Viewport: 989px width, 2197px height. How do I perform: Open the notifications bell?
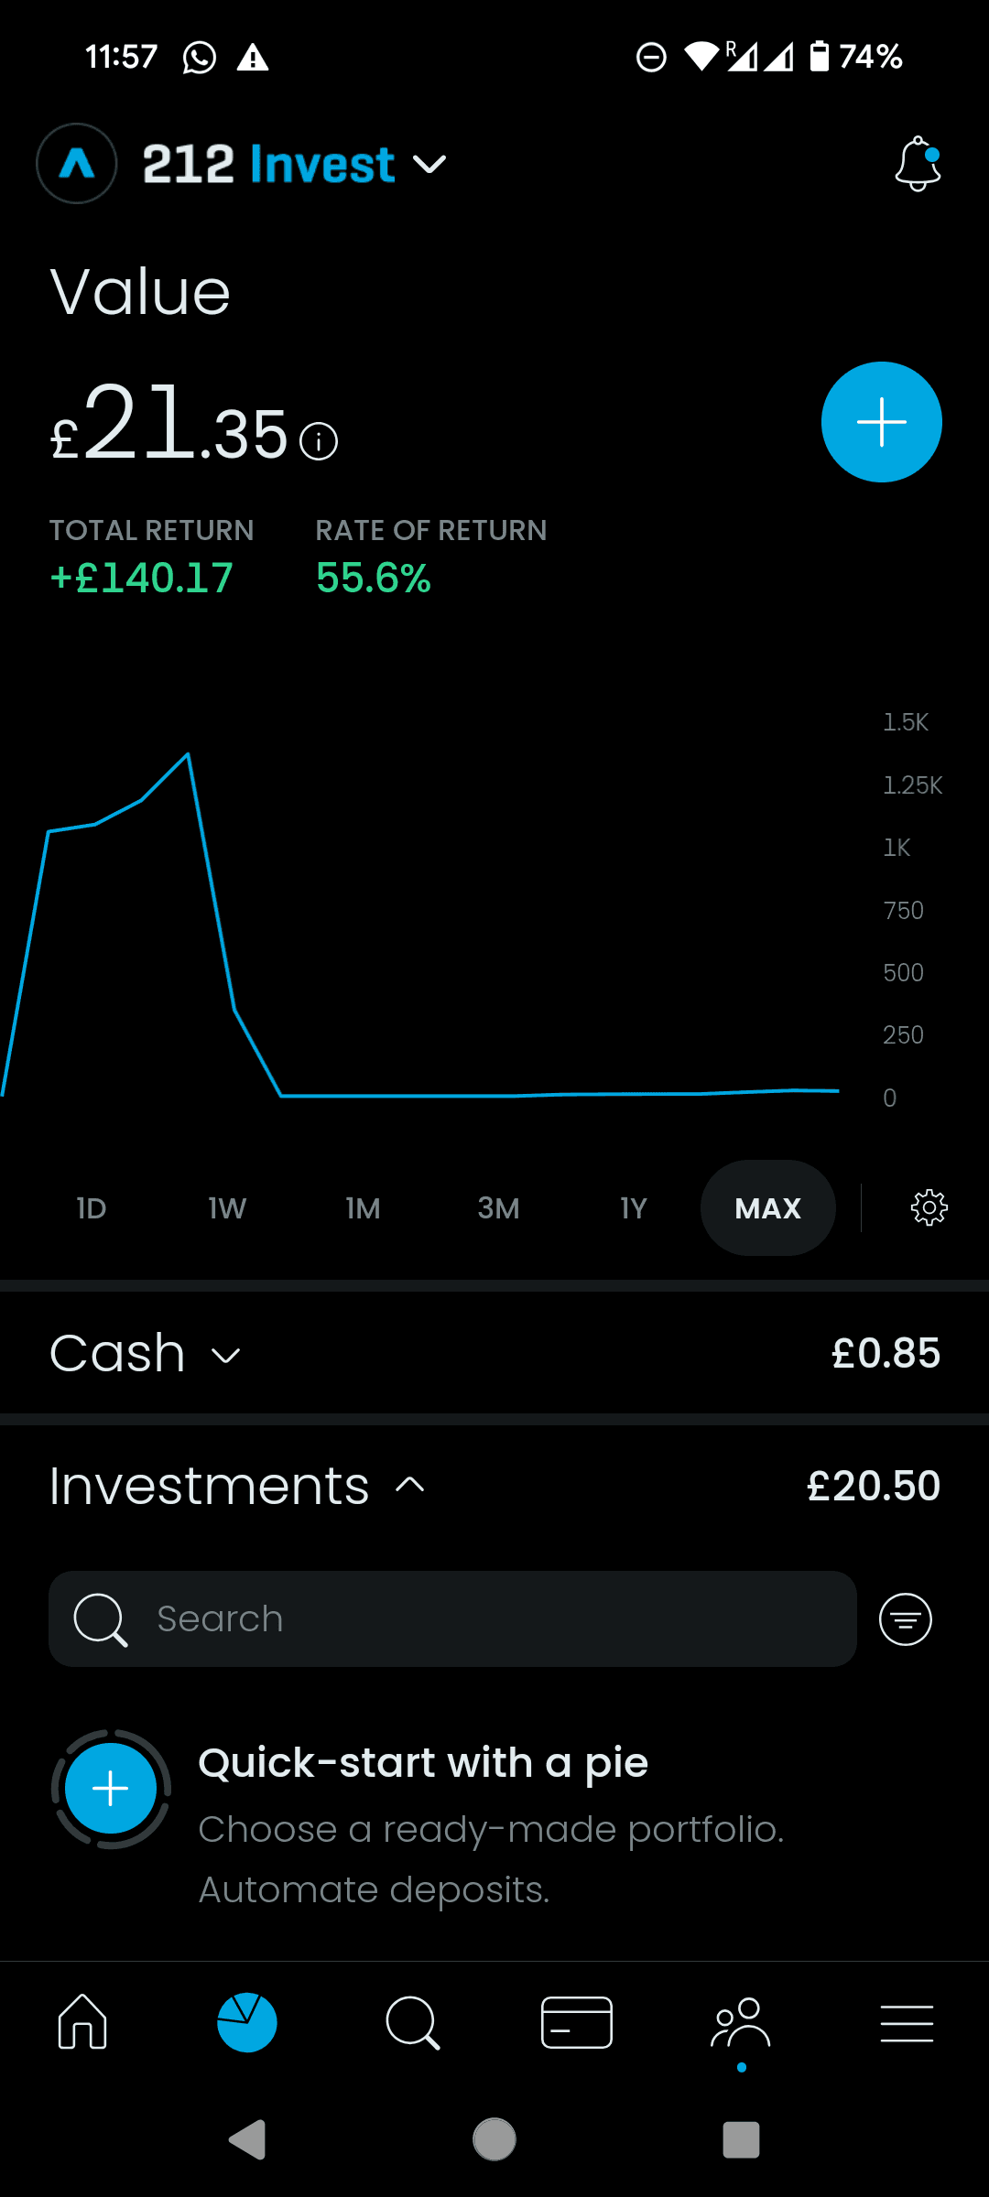point(918,165)
